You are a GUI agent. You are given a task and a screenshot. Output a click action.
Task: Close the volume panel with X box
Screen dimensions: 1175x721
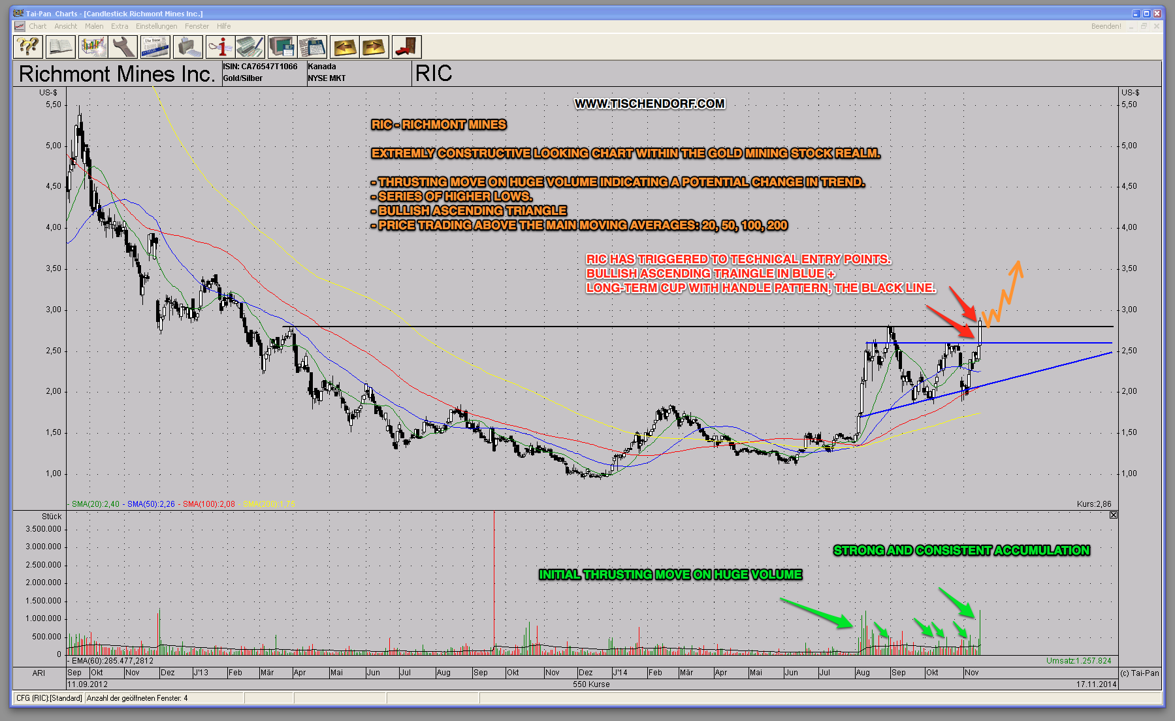[1114, 515]
